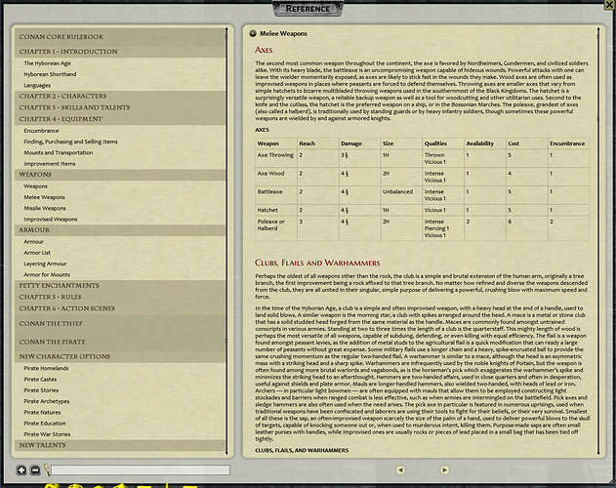Open Armor for Mounts page
Image resolution: width=616 pixels, height=488 pixels.
tap(47, 274)
